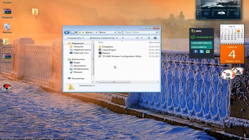Click the Release file icon
Image resolution: width=249 pixels, height=140 pixels.
100,53
